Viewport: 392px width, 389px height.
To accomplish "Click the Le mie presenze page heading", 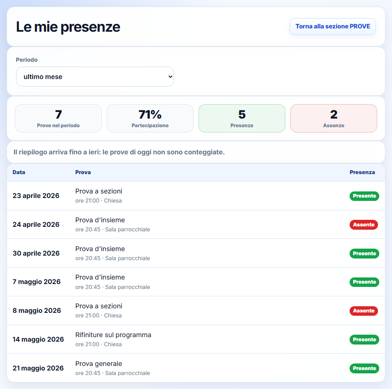I will pos(68,27).
